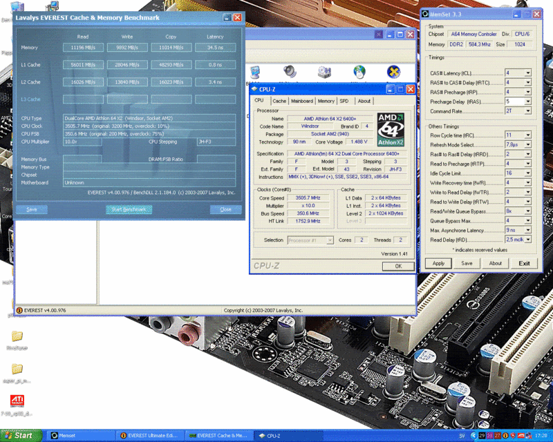This screenshot has height=442, width=553.
Task: Click the tray icon showing 29
Action: tap(482, 436)
